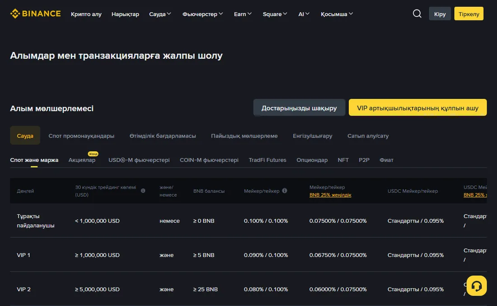Click 'USDC Мейкер/тейкер' column header
The height and width of the screenshot is (306, 497).
pos(413,191)
